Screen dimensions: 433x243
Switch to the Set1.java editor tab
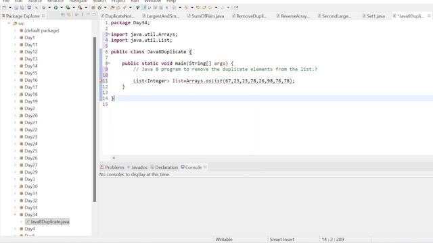point(373,16)
